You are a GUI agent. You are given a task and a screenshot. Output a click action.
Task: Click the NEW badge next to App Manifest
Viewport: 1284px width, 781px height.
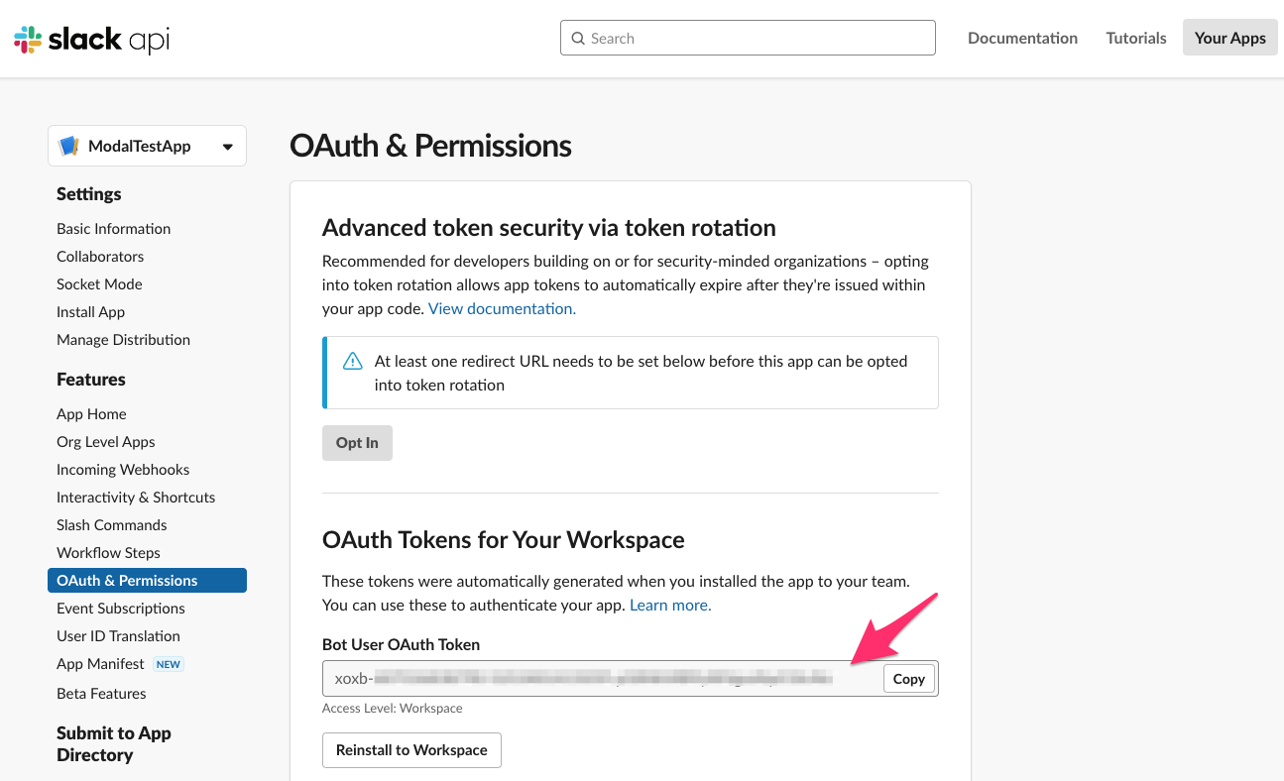tap(169, 663)
